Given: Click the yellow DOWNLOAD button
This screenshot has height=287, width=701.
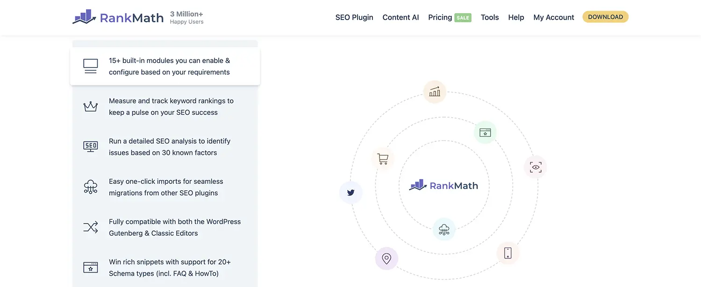Looking at the screenshot, I should (605, 17).
